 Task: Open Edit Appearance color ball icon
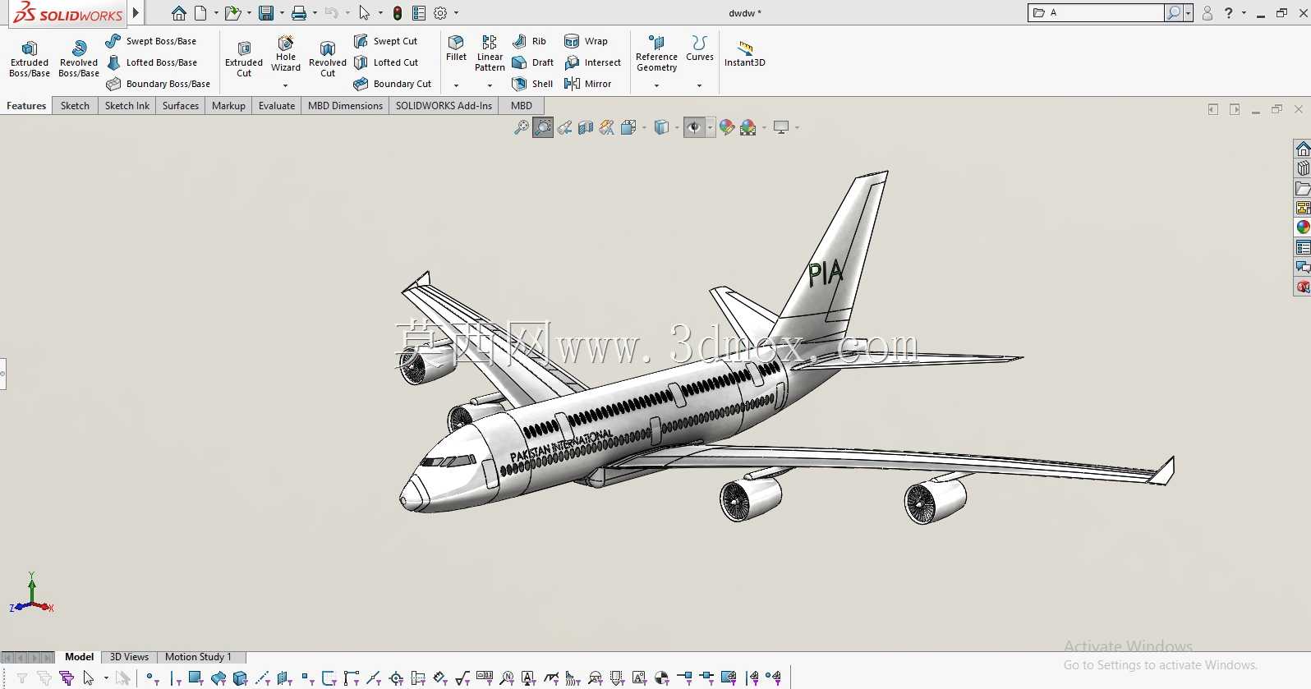[726, 127]
